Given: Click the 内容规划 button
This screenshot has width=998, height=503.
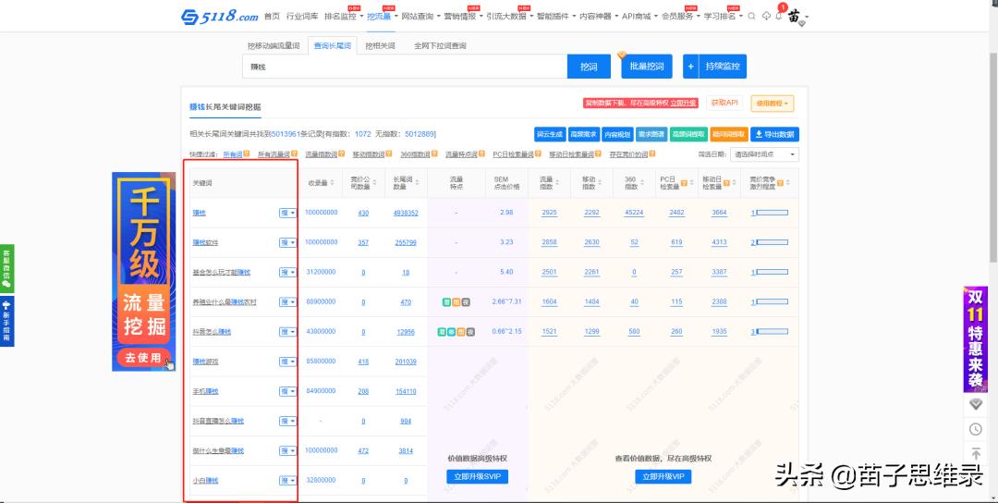Looking at the screenshot, I should click(x=617, y=134).
